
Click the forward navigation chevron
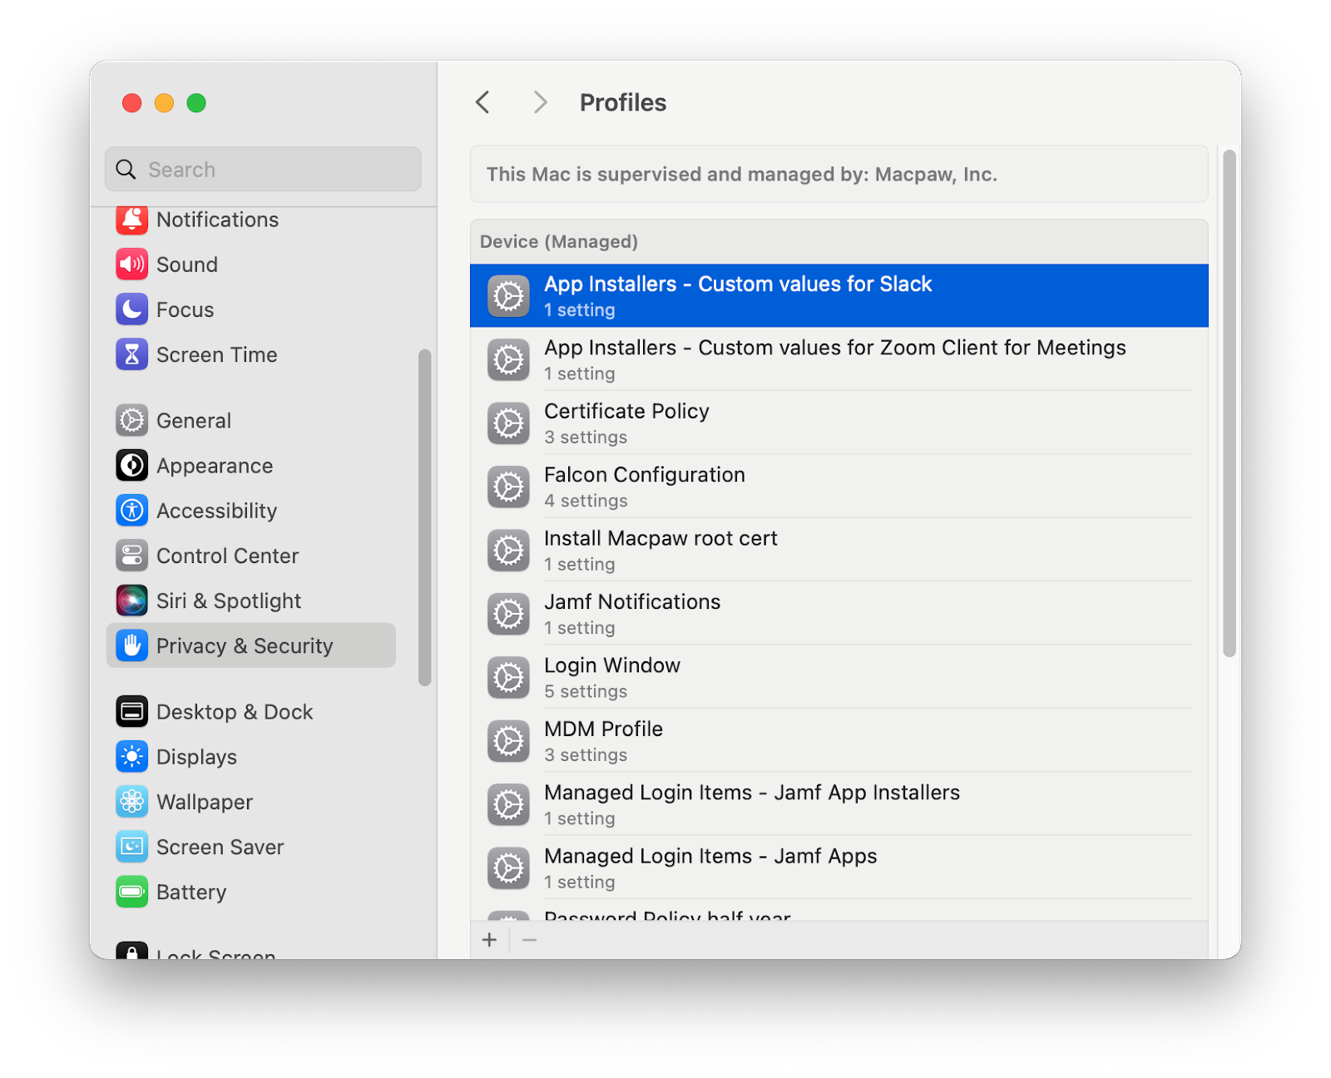tap(540, 101)
